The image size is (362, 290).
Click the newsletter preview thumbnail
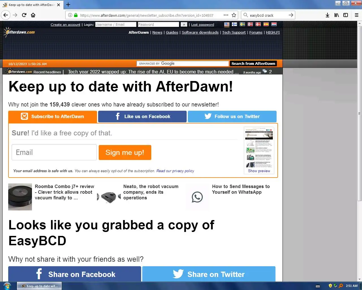point(259,148)
